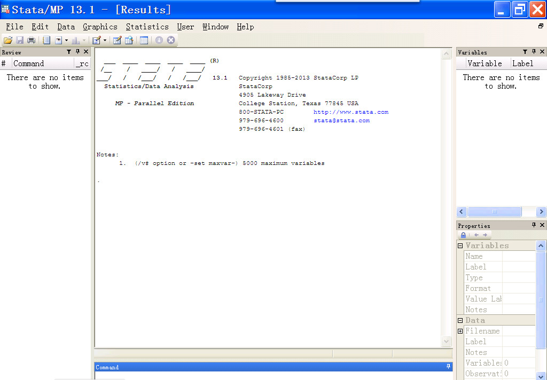Click the Log notebook icon

(x=46, y=41)
